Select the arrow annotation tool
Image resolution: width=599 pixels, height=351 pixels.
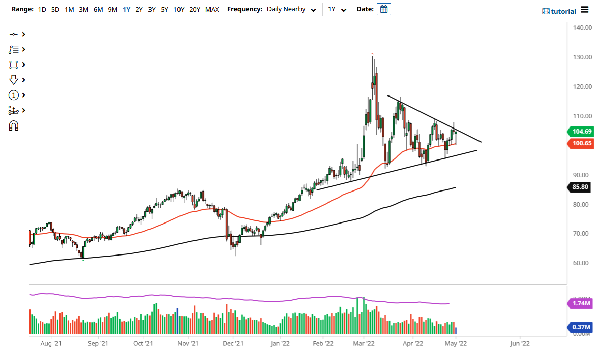click(x=14, y=80)
